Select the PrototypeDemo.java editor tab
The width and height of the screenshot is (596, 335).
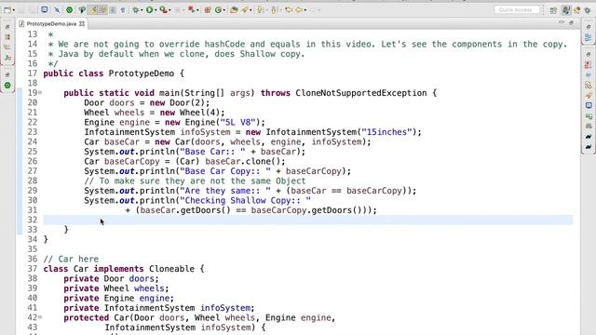tap(51, 23)
